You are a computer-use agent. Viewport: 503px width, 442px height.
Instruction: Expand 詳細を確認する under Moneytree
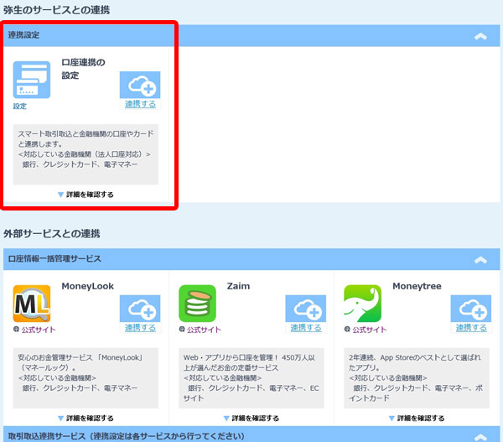pos(417,419)
